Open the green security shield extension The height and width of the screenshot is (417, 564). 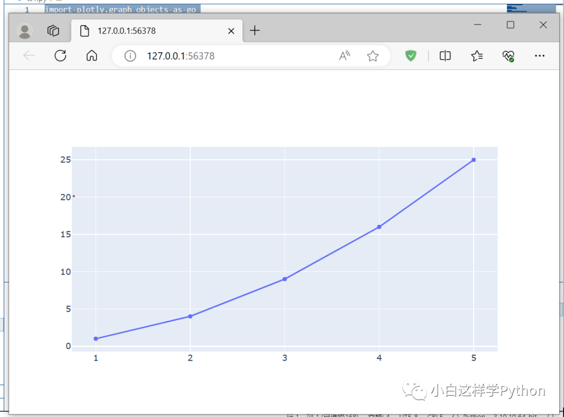(411, 56)
